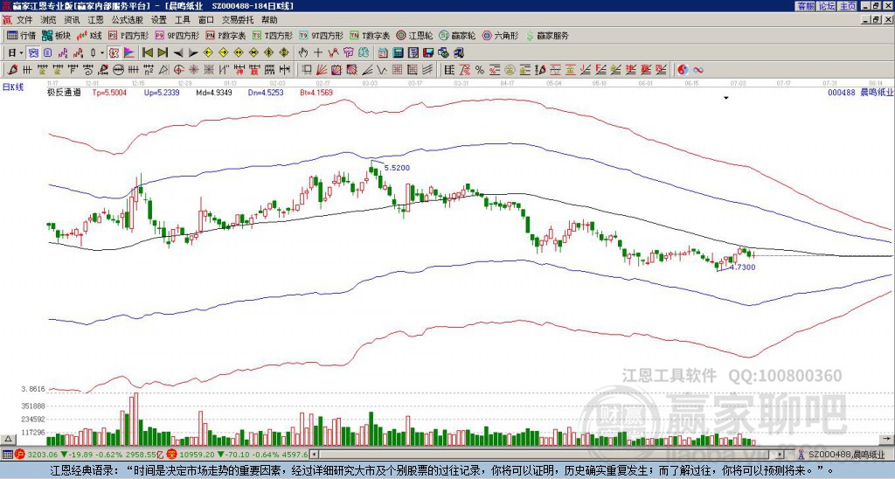Open the P四方形 tool

pos(128,35)
